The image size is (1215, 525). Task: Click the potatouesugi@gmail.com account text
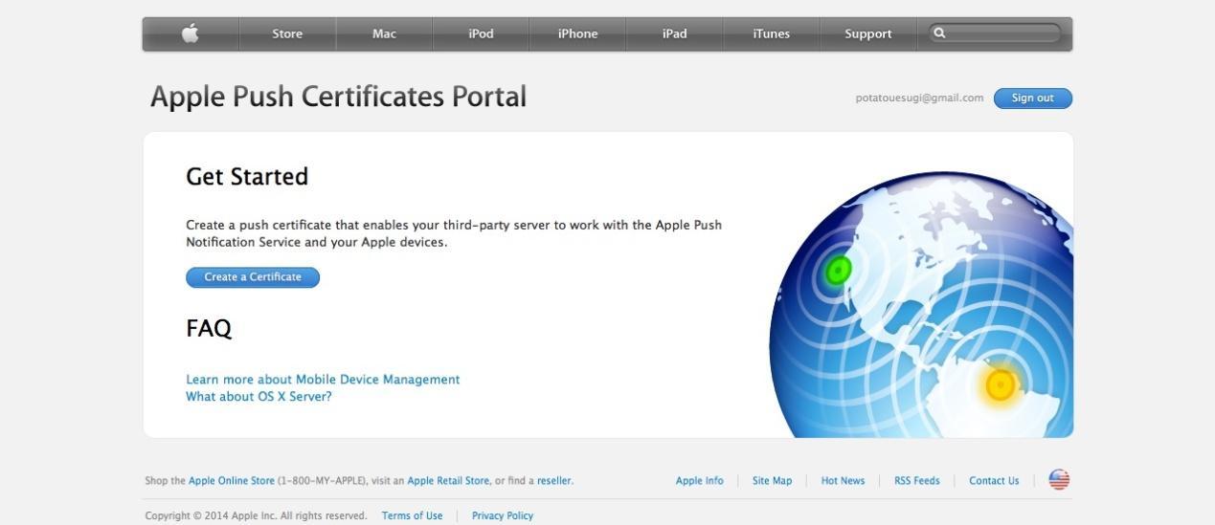(x=919, y=98)
